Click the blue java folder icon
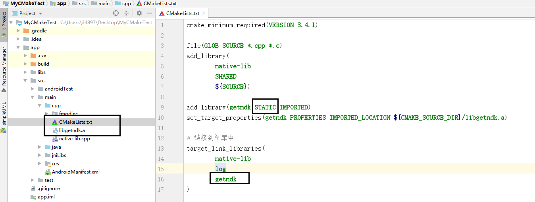Screen dimensions: 535x202 pyautogui.click(x=48, y=147)
